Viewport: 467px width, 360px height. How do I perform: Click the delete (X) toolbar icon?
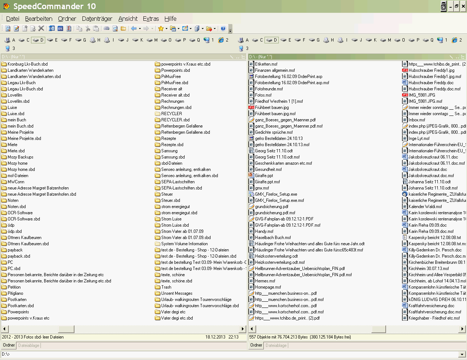[41, 28]
